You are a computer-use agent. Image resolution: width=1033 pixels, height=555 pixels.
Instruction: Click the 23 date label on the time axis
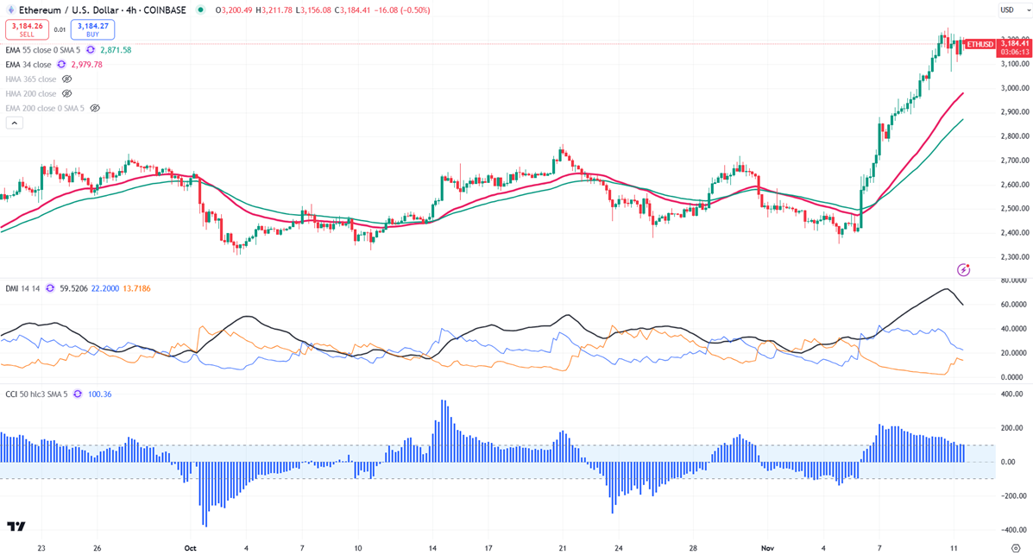pos(41,548)
